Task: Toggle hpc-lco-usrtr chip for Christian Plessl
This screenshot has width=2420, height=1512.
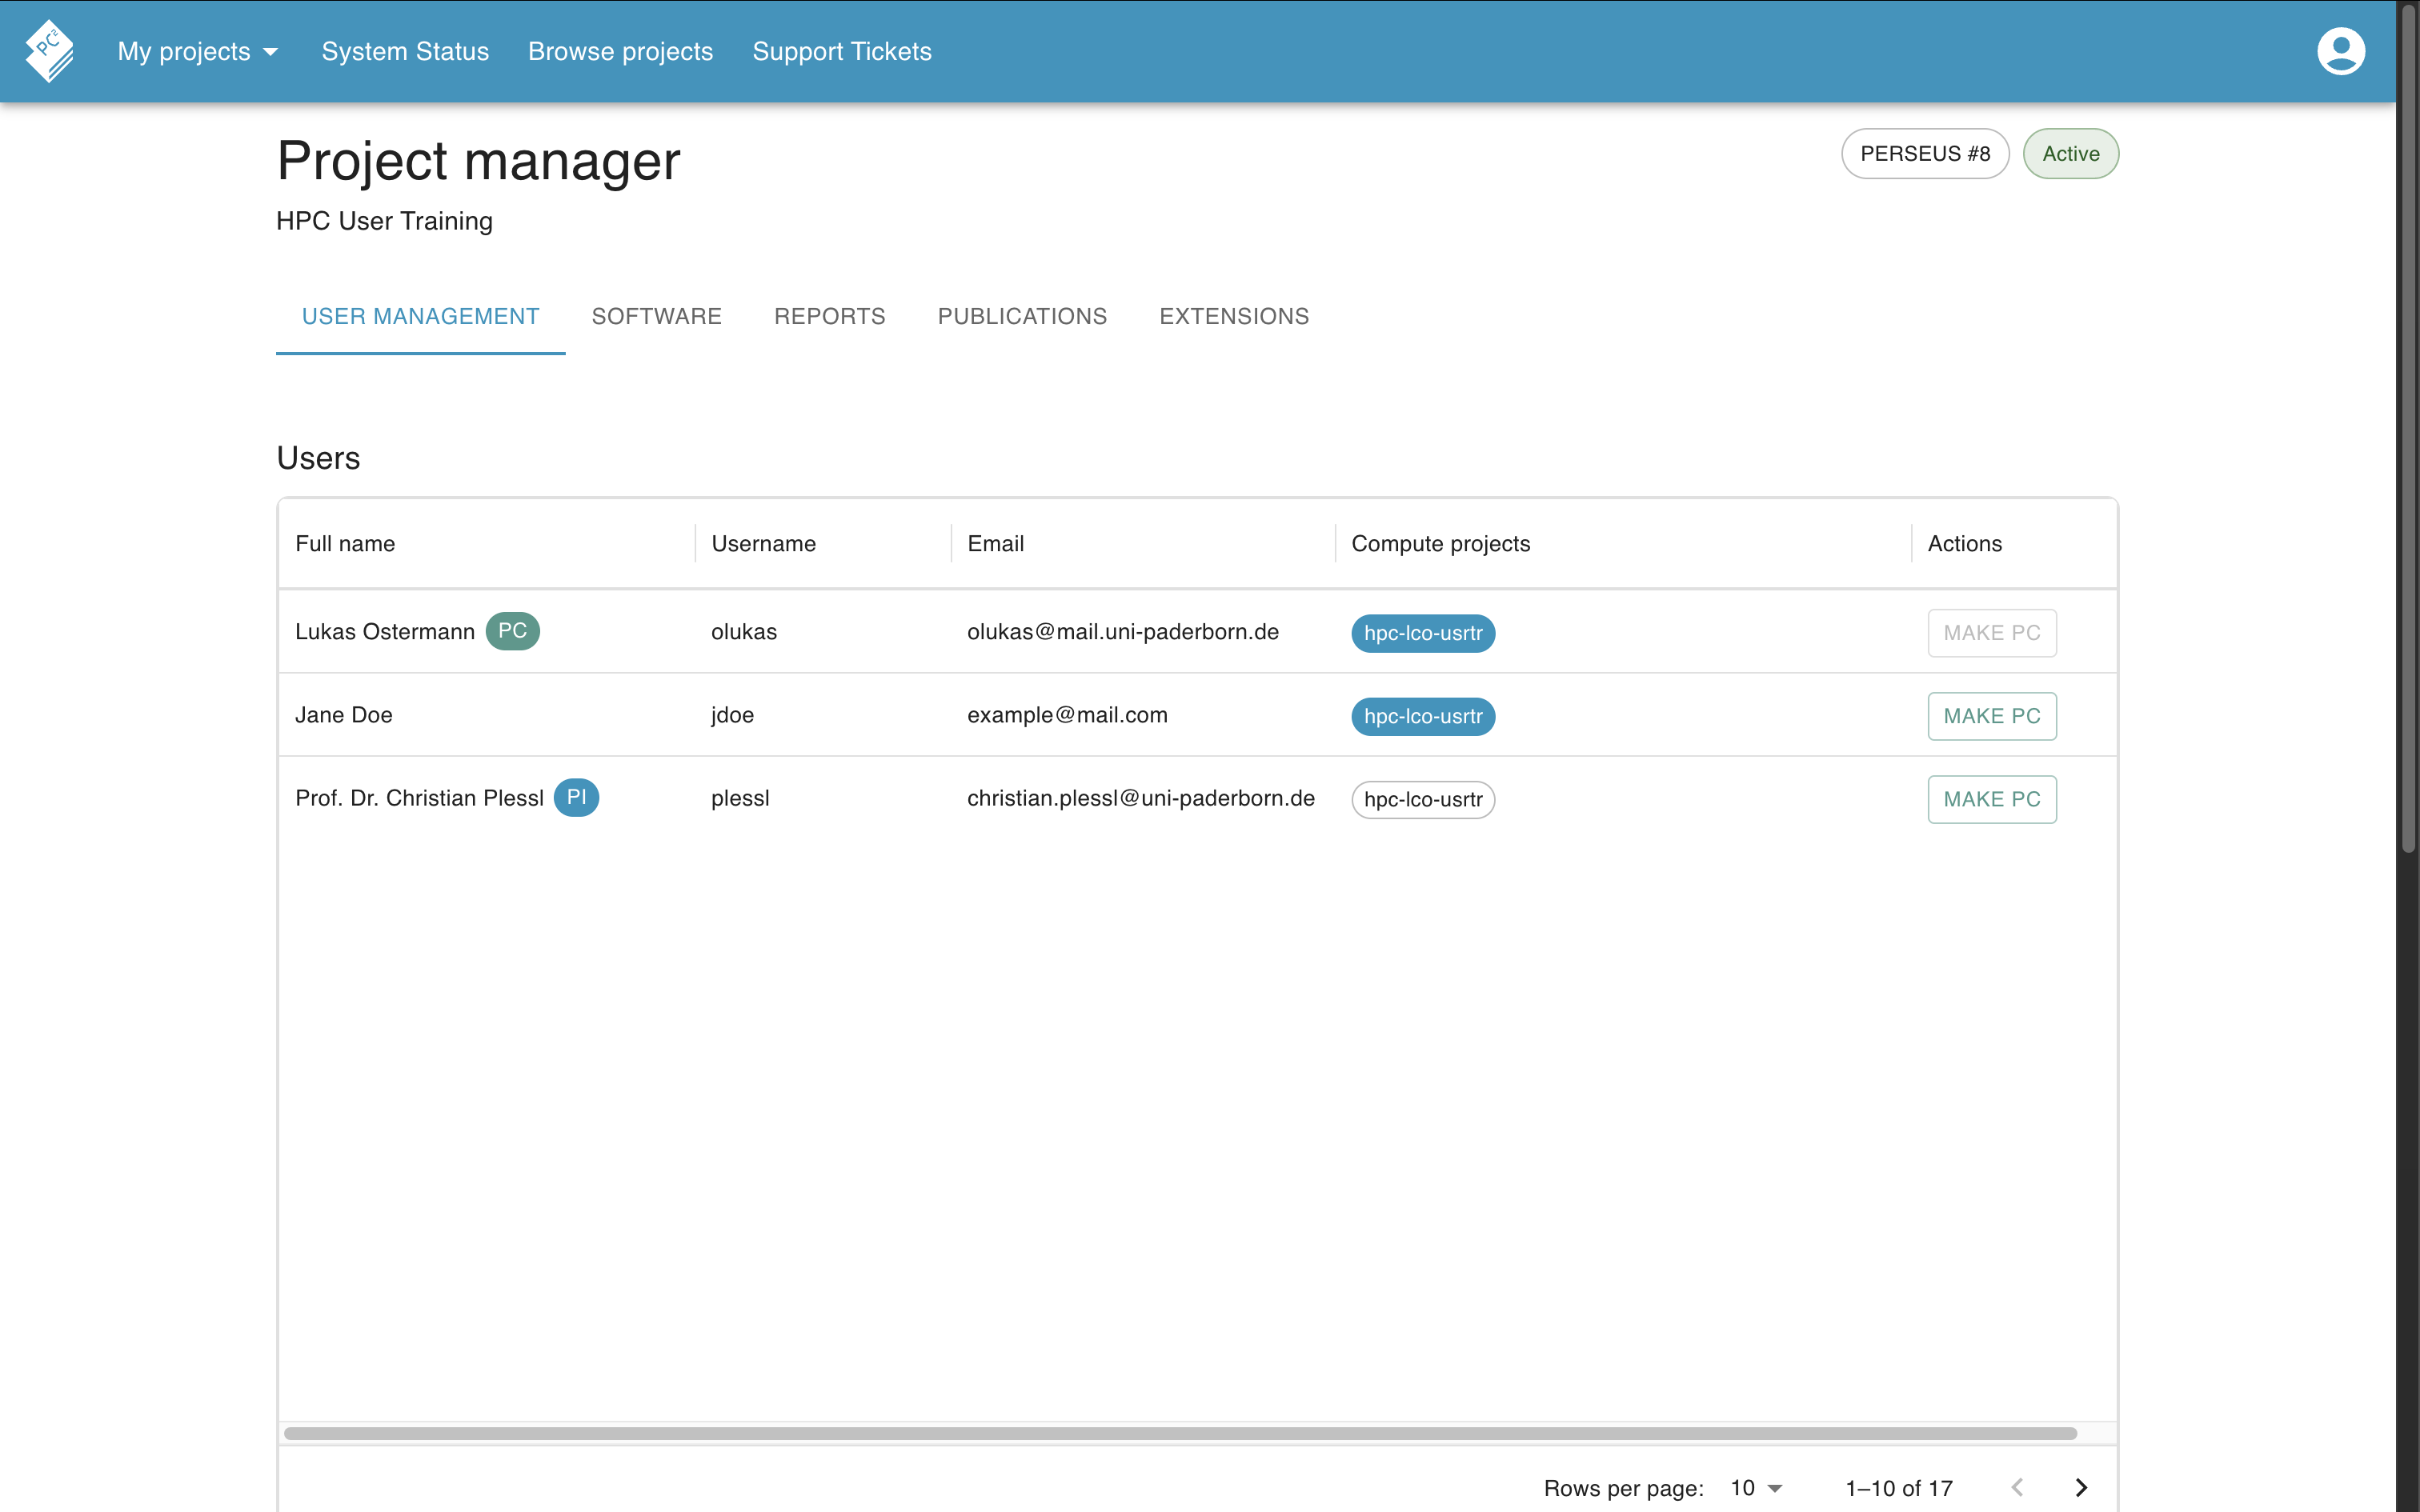Action: (1423, 799)
